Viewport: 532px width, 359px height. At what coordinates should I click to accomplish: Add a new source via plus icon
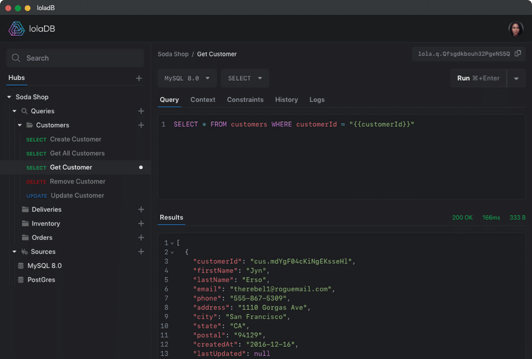point(141,252)
